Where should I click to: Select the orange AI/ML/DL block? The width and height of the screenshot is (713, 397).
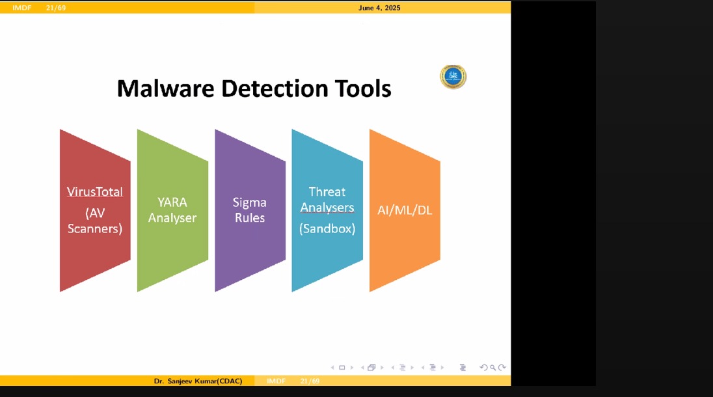[405, 210]
